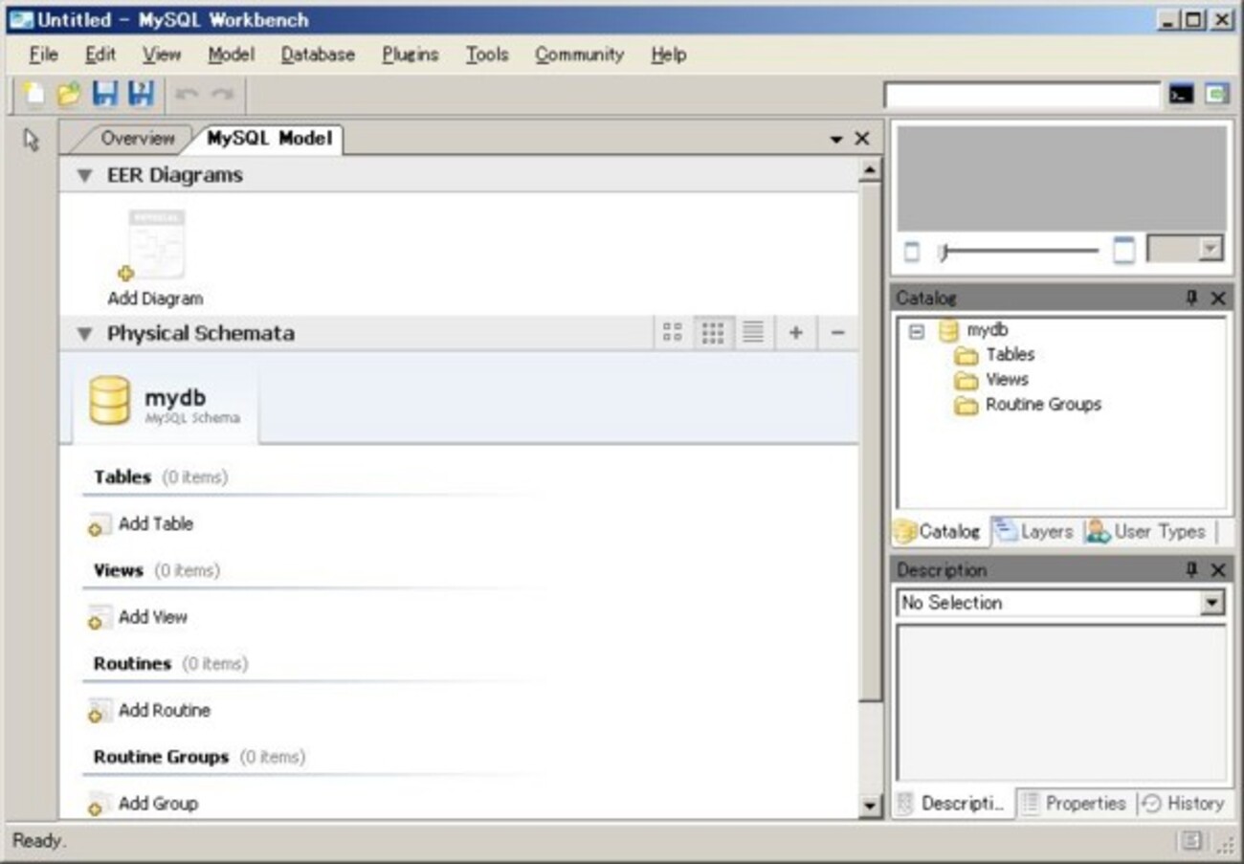This screenshot has width=1244, height=864.
Task: Select the mydb schema database icon
Action: (x=110, y=400)
